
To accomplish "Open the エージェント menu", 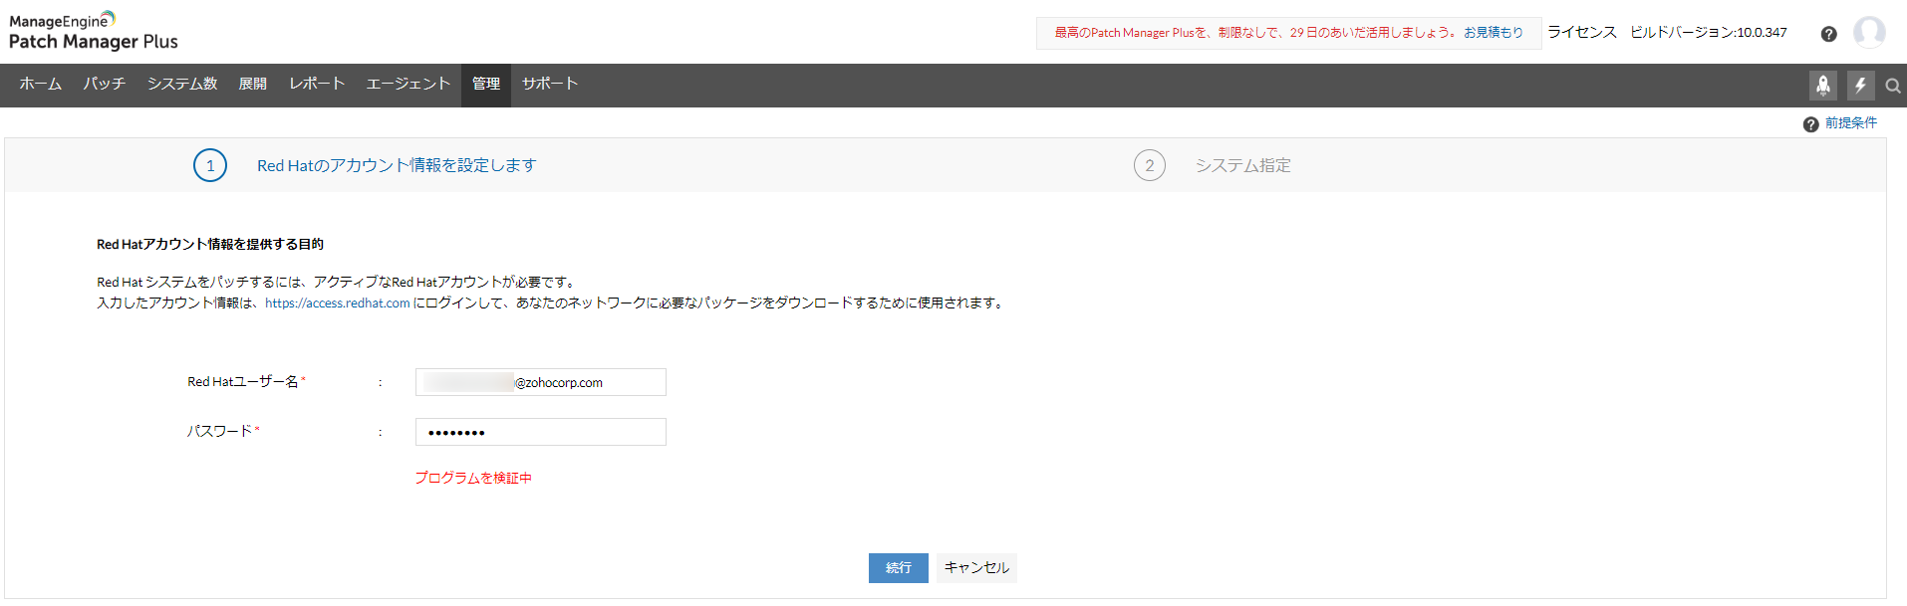I will (x=409, y=84).
